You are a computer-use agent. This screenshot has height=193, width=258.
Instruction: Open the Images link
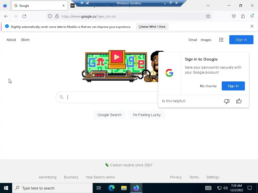pos(206,40)
